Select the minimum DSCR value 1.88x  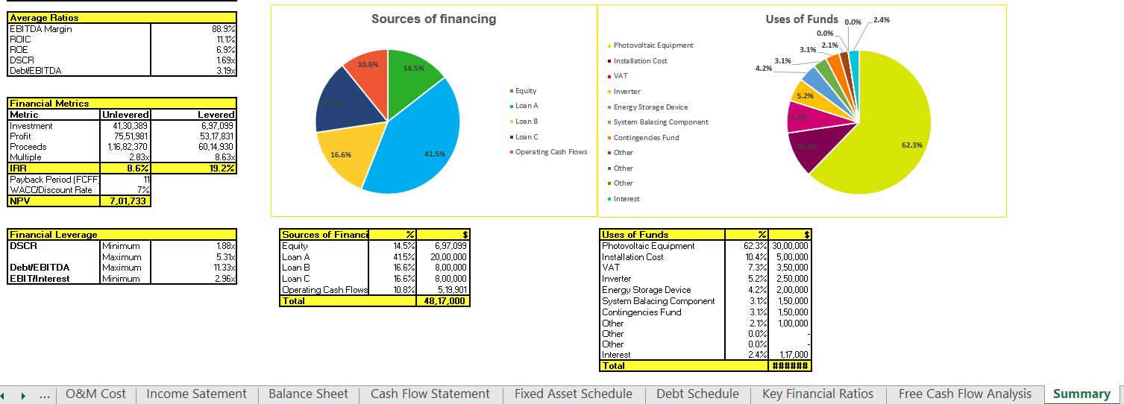coord(194,245)
